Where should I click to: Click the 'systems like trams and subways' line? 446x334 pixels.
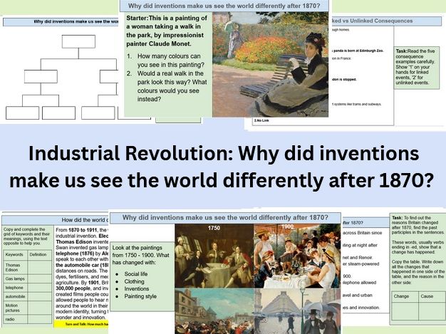[x=356, y=104]
